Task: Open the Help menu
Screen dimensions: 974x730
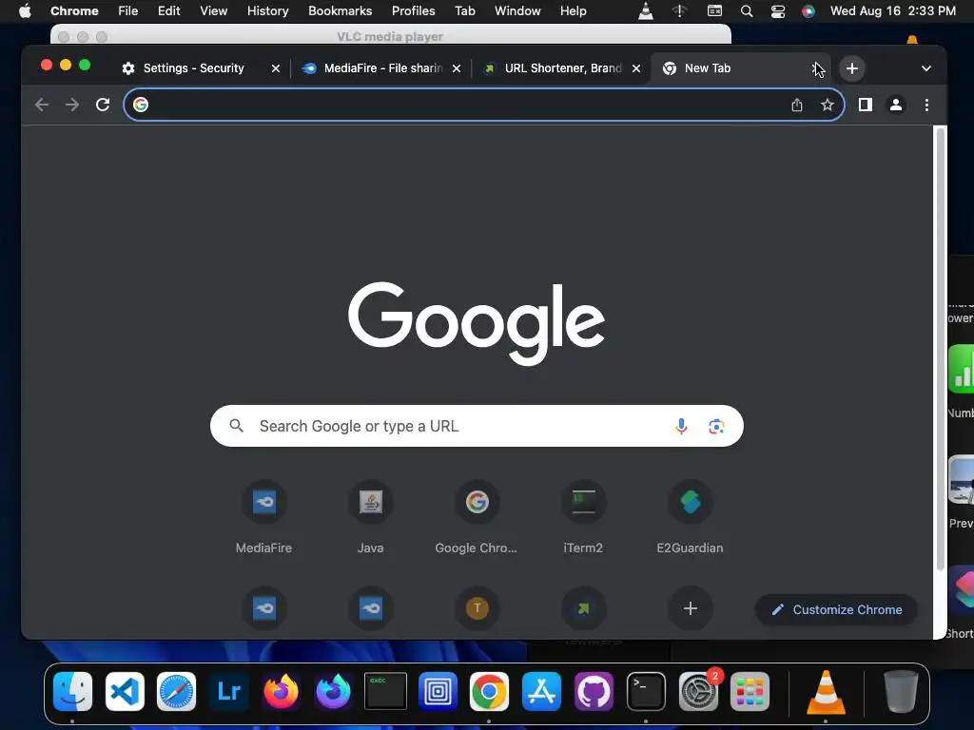Action: (x=573, y=10)
